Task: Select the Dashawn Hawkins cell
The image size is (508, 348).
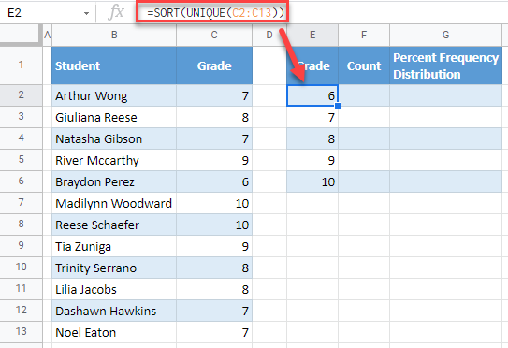Action: [114, 312]
